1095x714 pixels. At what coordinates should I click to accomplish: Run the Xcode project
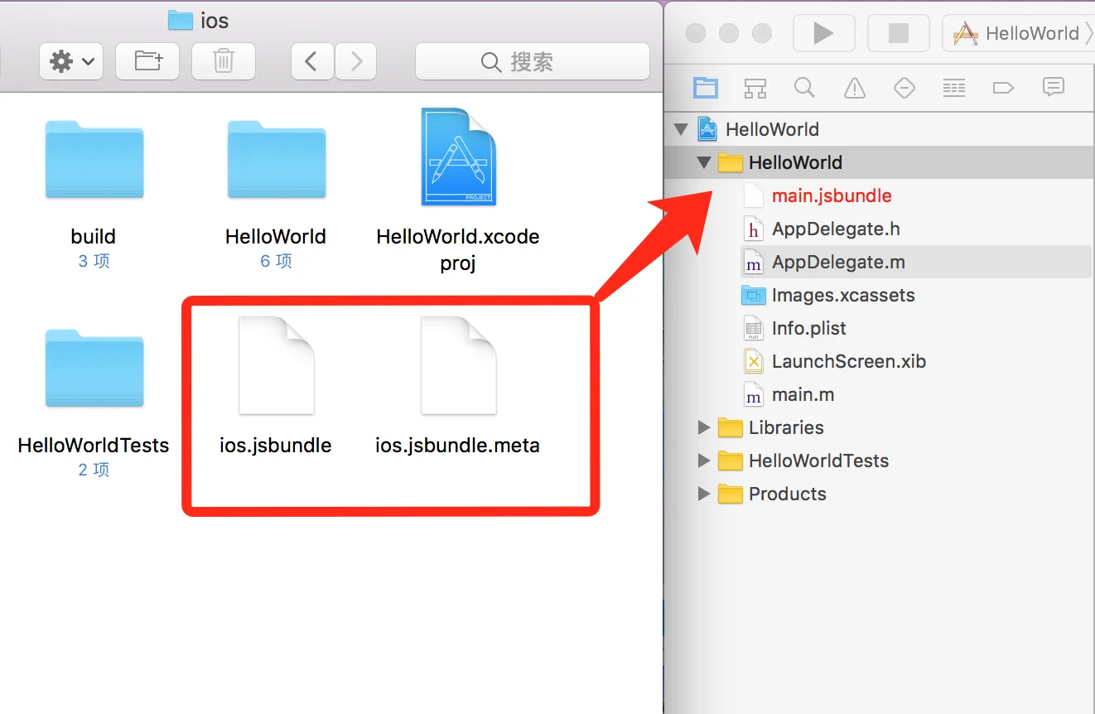[823, 33]
